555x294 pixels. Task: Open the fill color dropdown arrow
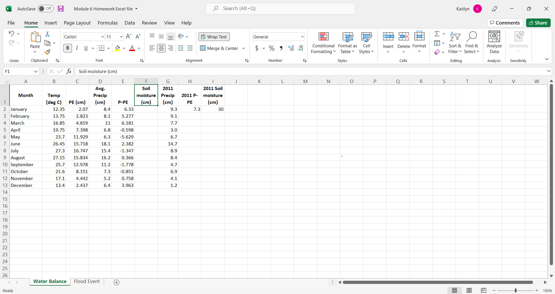pos(124,48)
